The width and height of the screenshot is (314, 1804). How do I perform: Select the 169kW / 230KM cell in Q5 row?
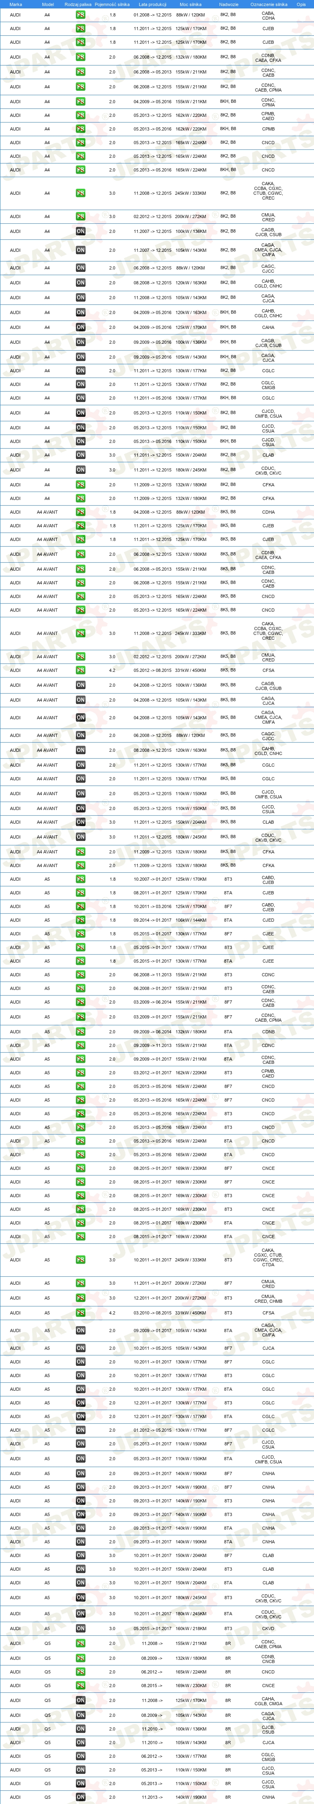[191, 1686]
